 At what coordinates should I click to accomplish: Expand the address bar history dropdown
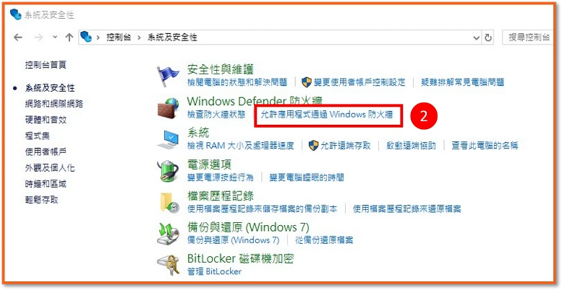tap(477, 38)
